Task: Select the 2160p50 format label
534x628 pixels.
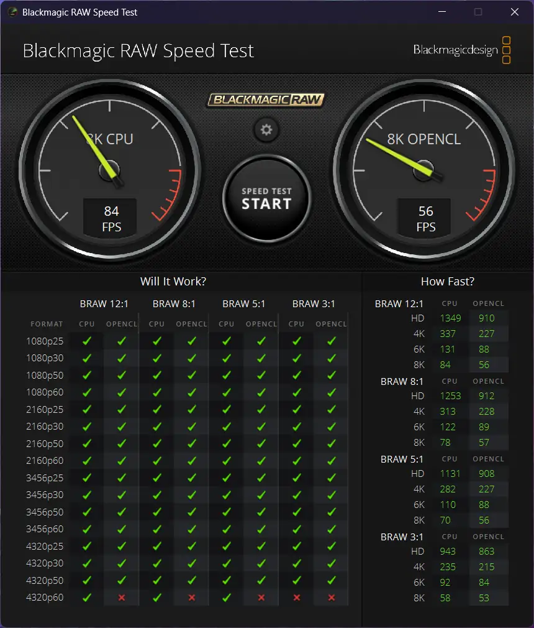Action: click(45, 444)
